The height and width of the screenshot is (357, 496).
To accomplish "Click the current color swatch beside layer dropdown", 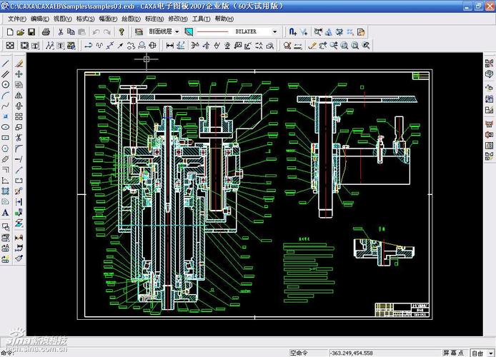I will point(189,32).
